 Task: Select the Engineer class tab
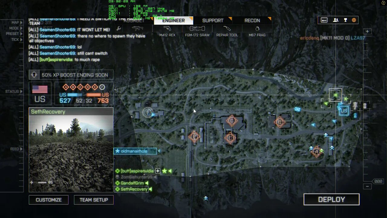pos(174,20)
